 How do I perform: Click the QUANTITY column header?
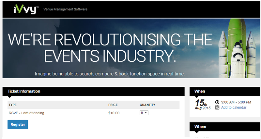(147, 105)
